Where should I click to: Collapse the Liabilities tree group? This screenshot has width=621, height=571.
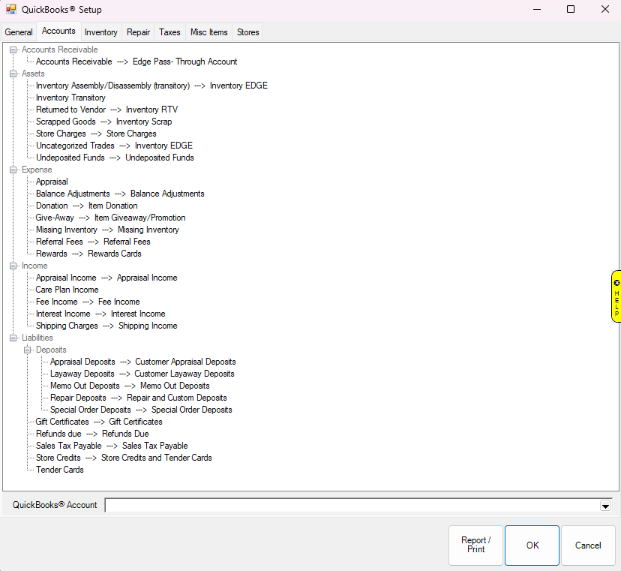(x=13, y=338)
